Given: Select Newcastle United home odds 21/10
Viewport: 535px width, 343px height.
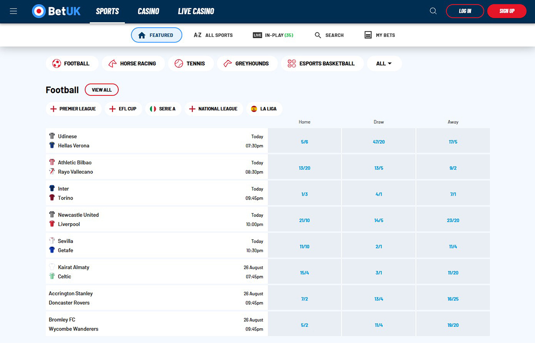Looking at the screenshot, I should (x=305, y=220).
